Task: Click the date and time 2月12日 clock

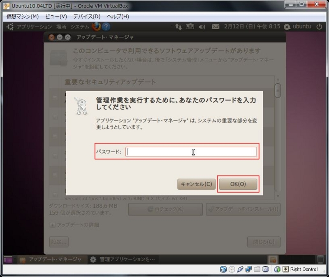Action: pyautogui.click(x=252, y=26)
